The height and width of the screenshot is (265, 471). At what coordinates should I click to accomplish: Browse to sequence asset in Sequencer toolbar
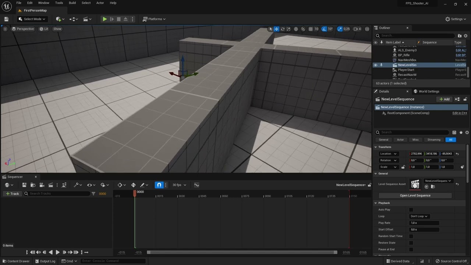point(33,185)
